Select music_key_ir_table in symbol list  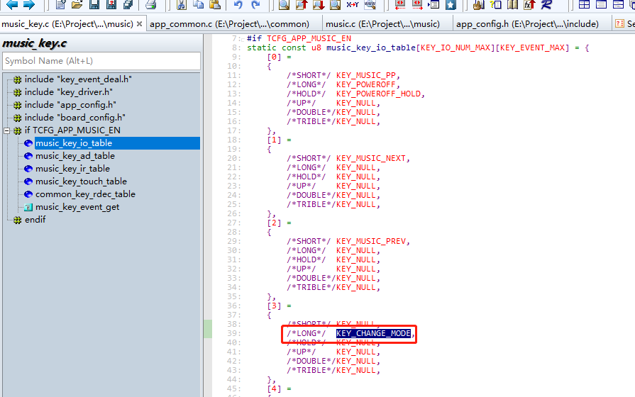(x=72, y=169)
